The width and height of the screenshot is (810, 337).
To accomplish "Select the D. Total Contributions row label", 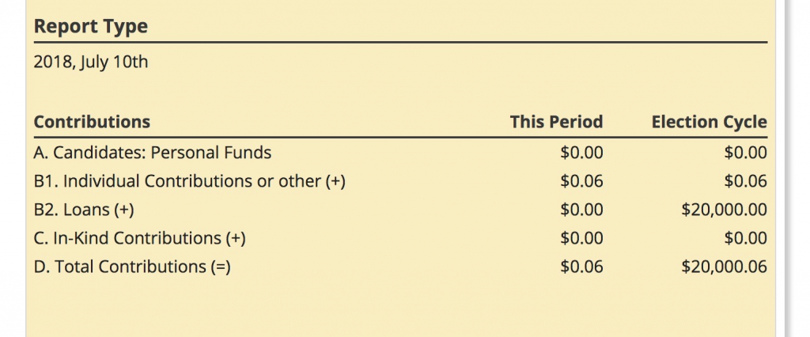I will point(131,267).
